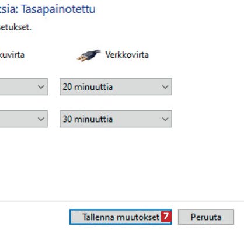Screen dimensions: 244x230
Task: Click the partially visible kuvirta battery label
Action: click(12, 55)
